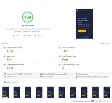Click green dot beside Largest Contentful Paint
Screen dimensions: 112x103
coord(4,65)
